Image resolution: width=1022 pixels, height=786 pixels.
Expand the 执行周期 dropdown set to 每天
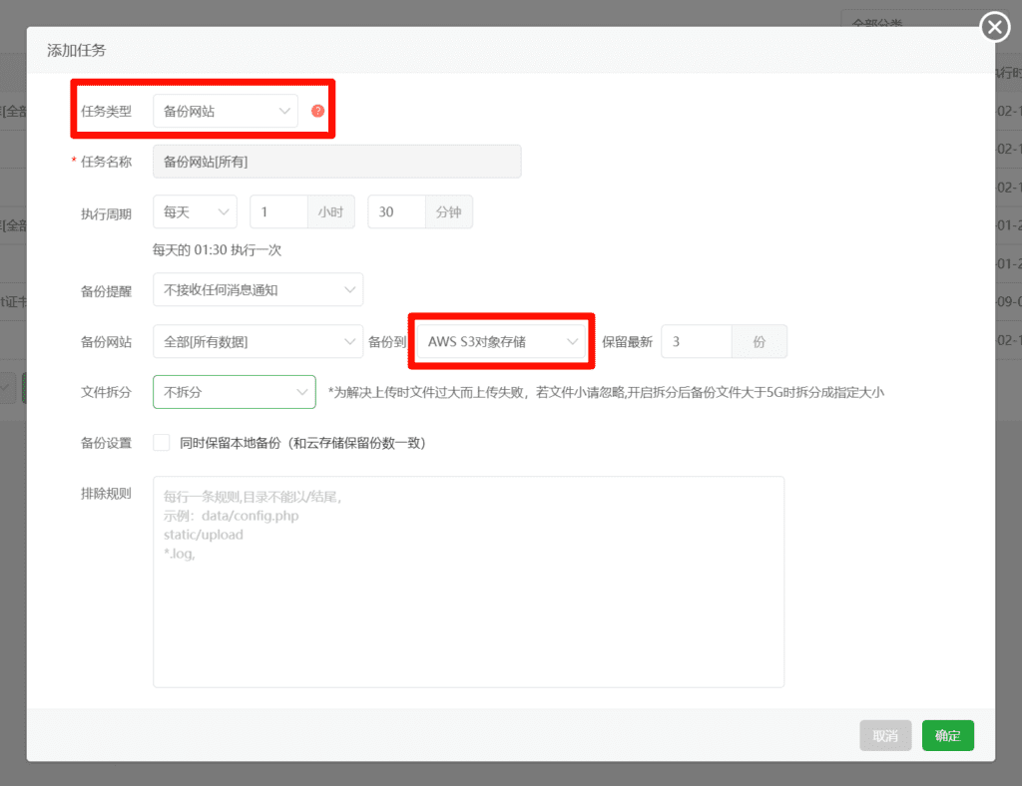(x=195, y=212)
